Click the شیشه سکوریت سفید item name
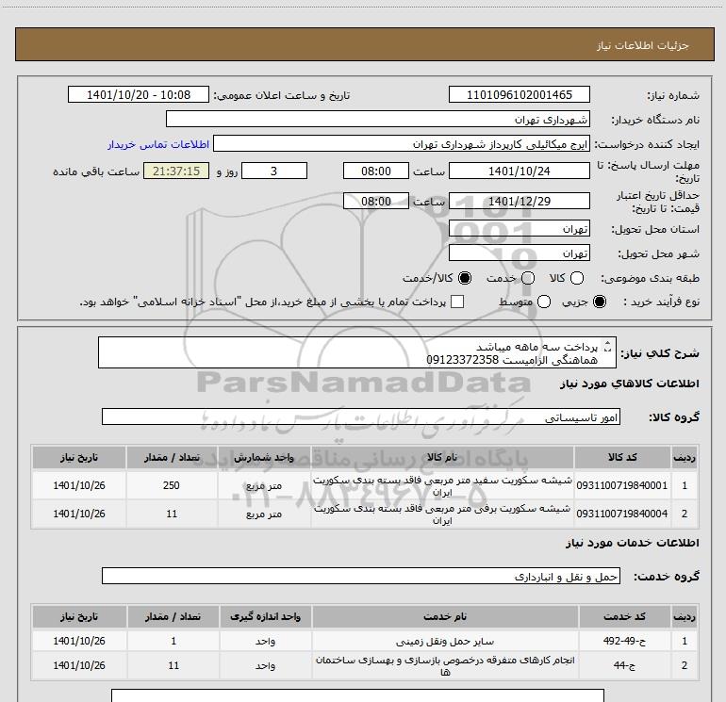 point(442,485)
